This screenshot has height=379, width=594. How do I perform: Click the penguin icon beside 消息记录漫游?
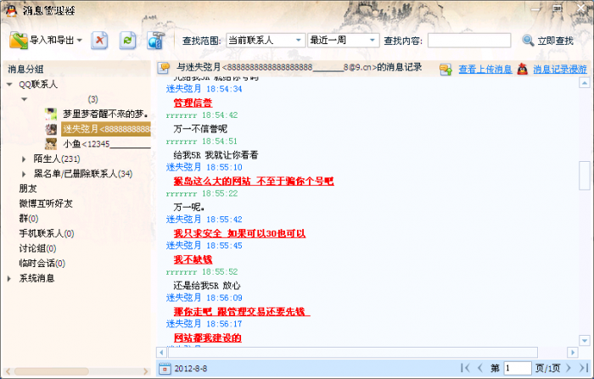tap(523, 69)
